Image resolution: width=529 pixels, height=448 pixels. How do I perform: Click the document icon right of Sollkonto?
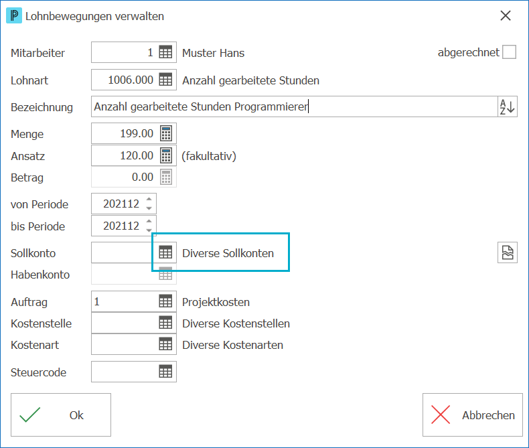coord(508,252)
